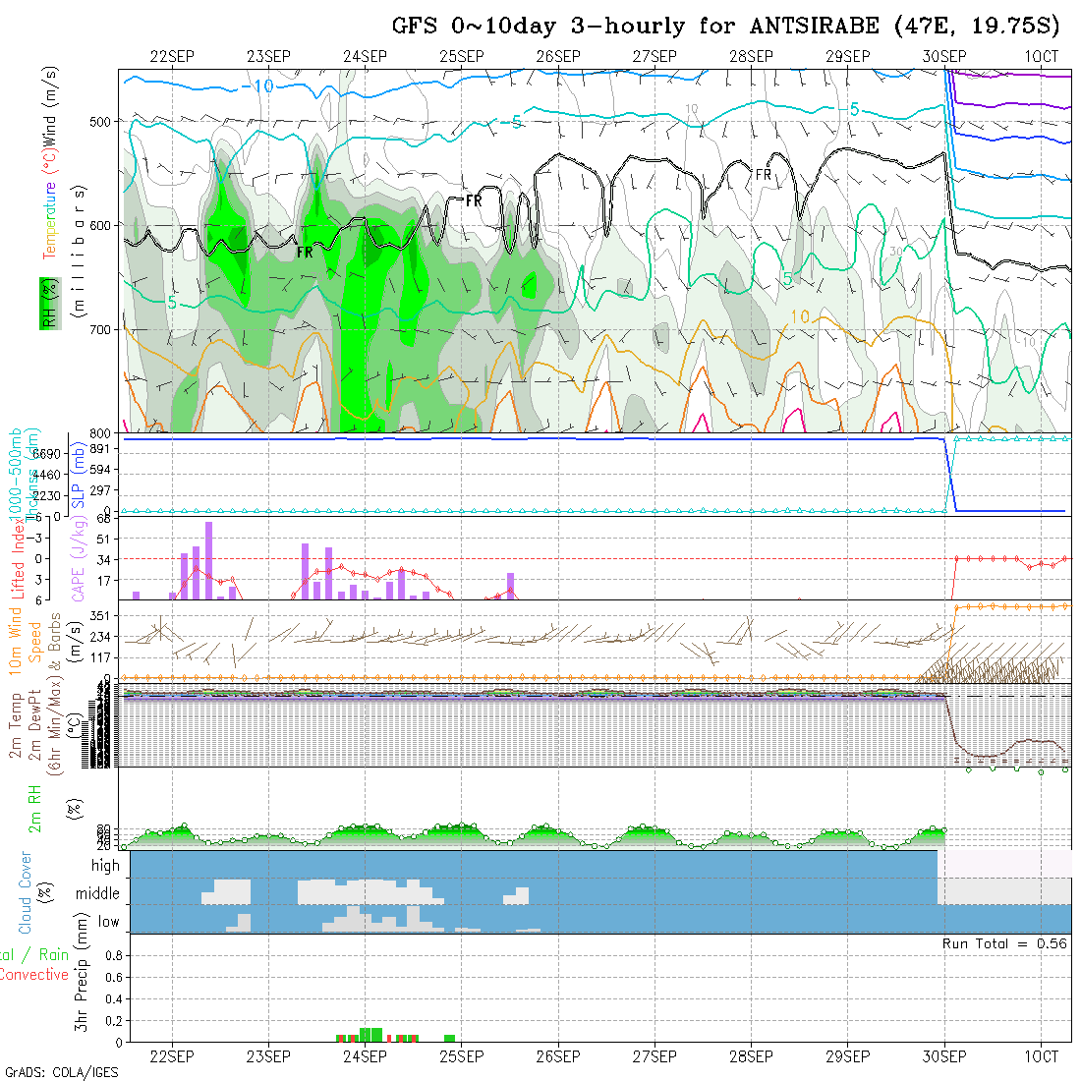
Task: Click the 0.8 value on precip axis
Action: (x=114, y=955)
